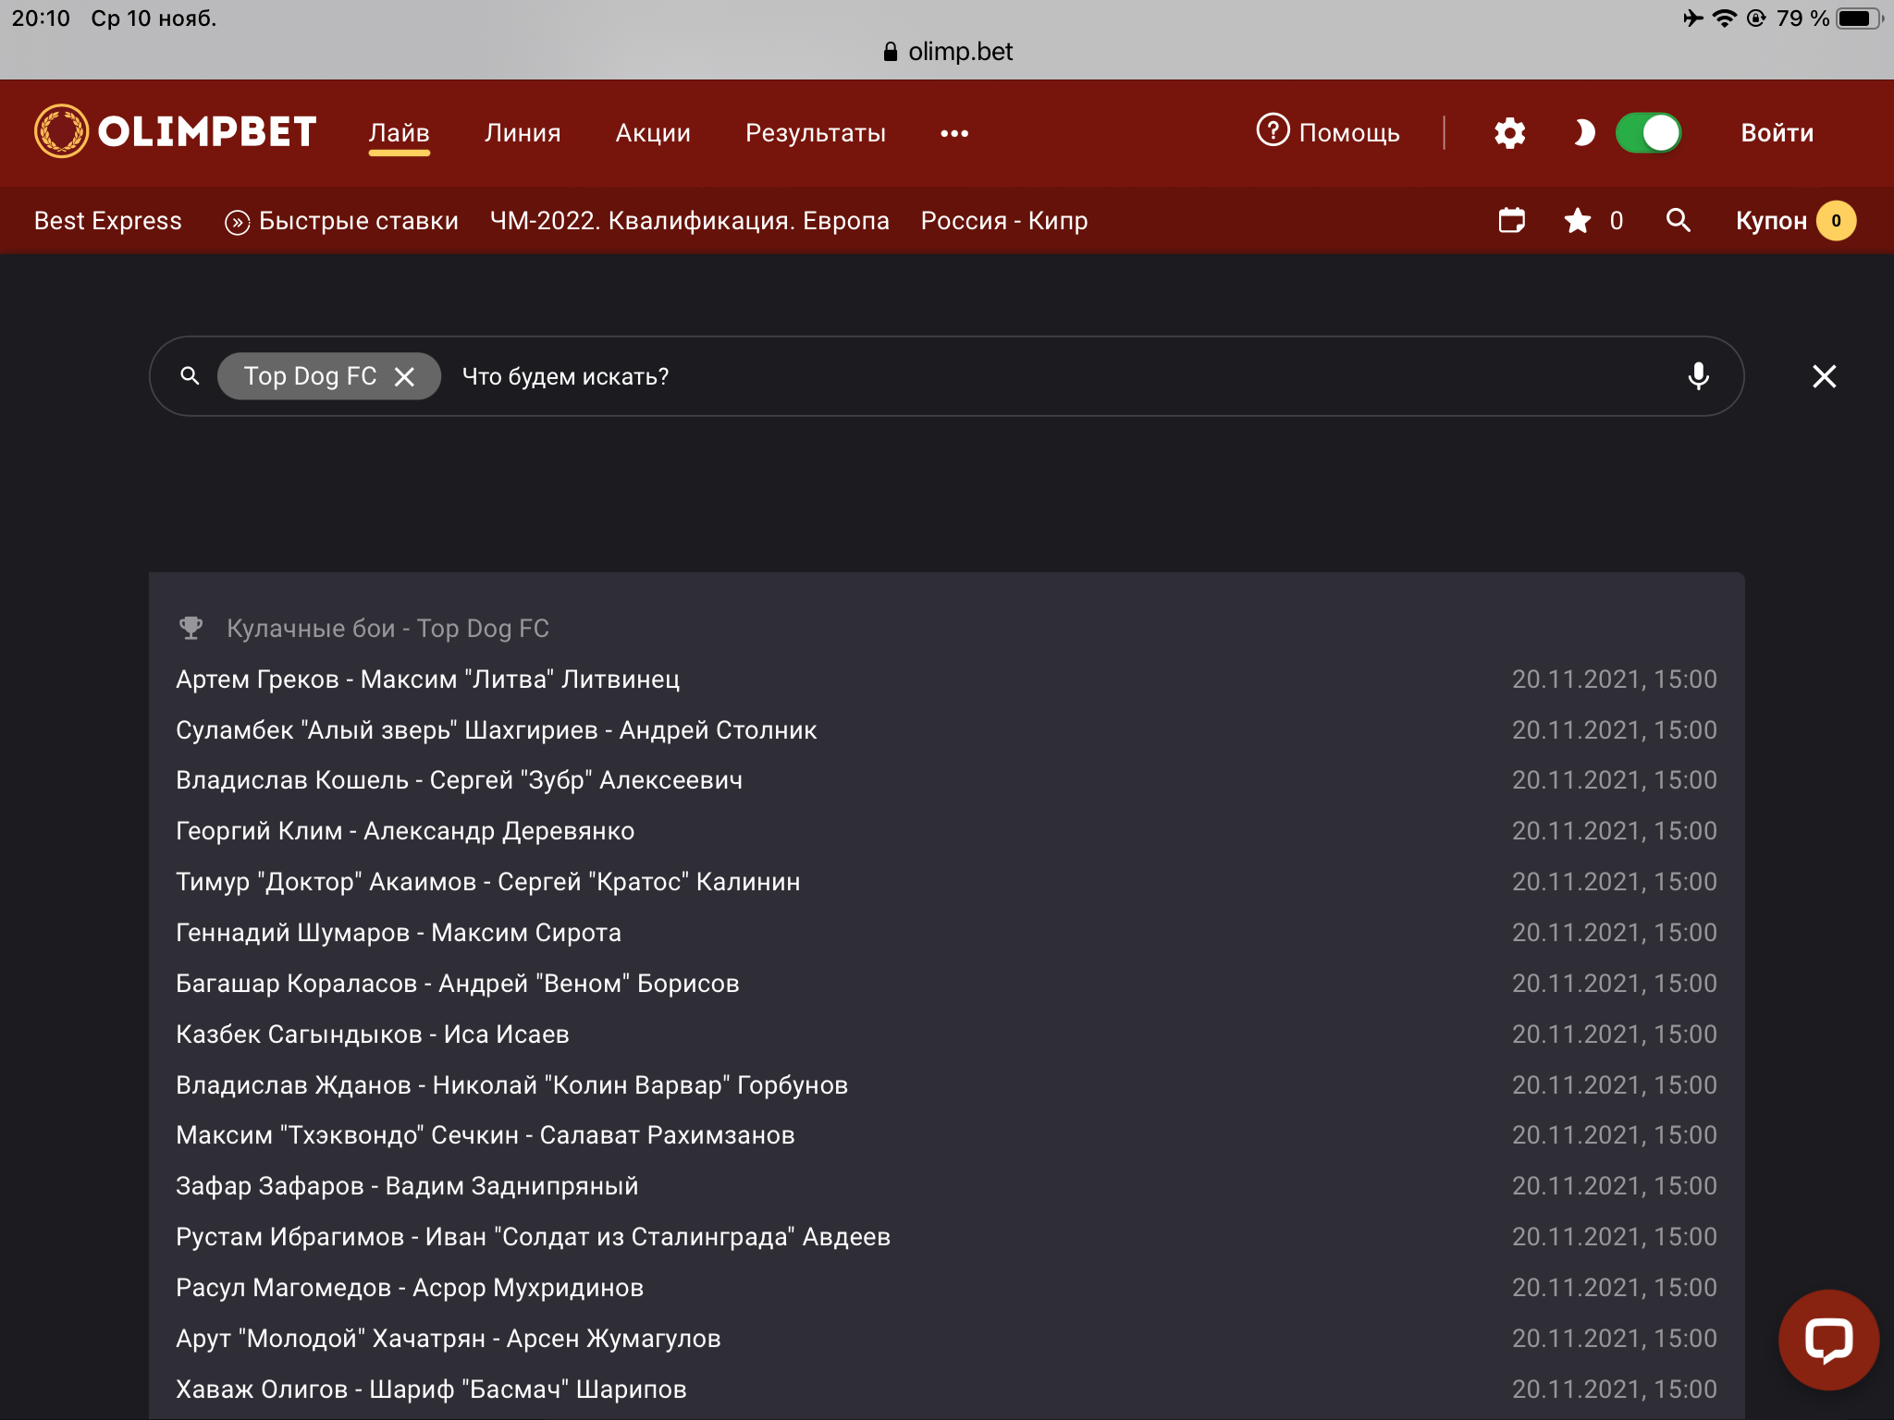Click the header search magnifier icon
1894x1420 pixels.
coord(1678,220)
